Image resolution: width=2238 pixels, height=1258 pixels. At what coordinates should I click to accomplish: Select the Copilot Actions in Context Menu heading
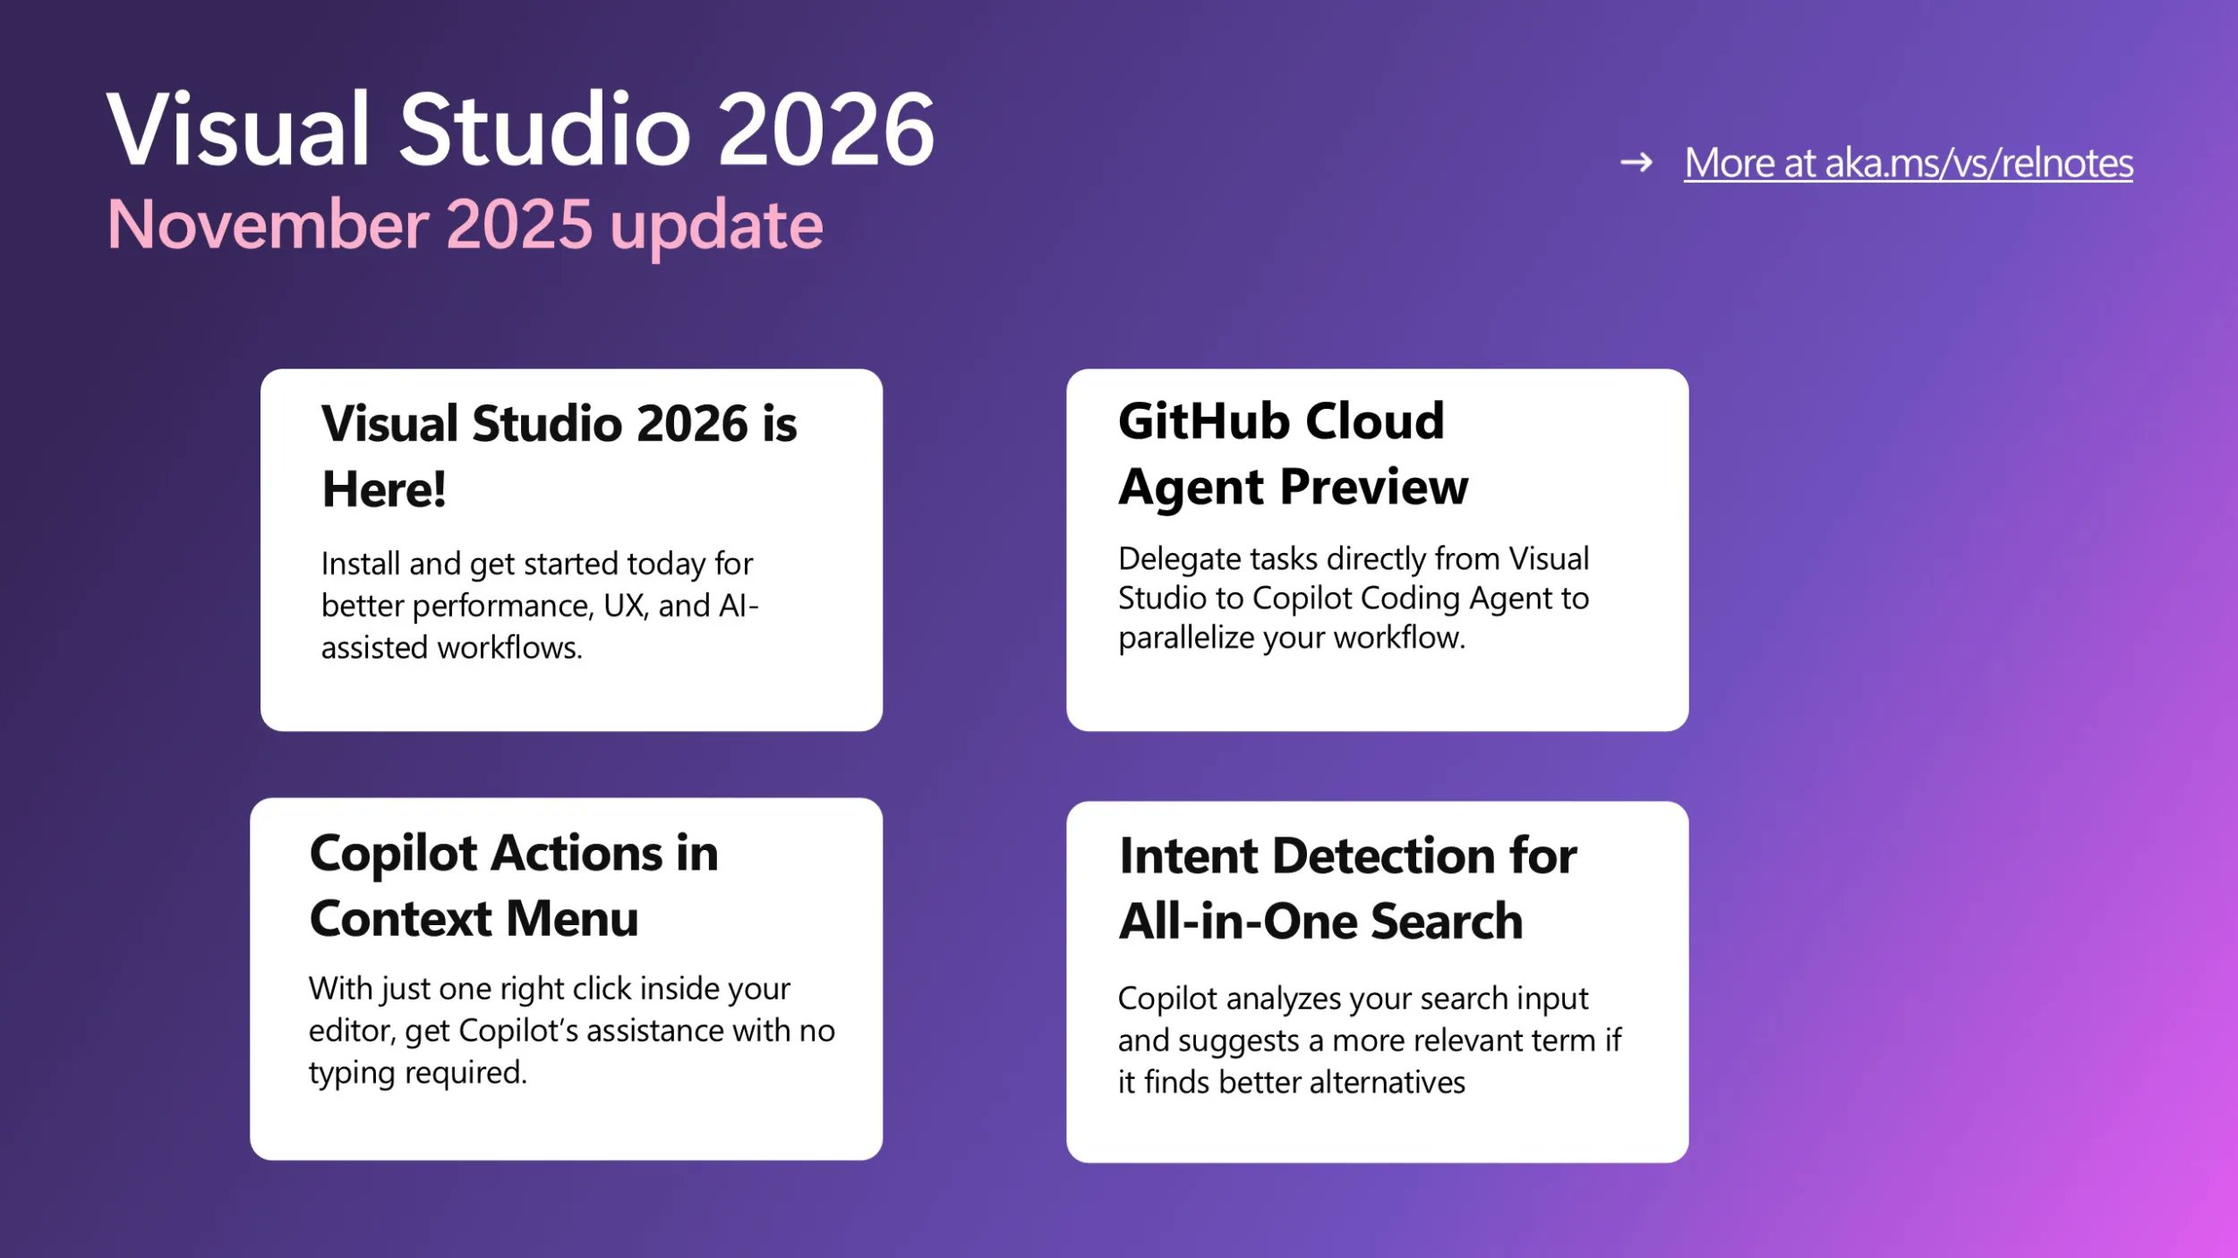514,886
